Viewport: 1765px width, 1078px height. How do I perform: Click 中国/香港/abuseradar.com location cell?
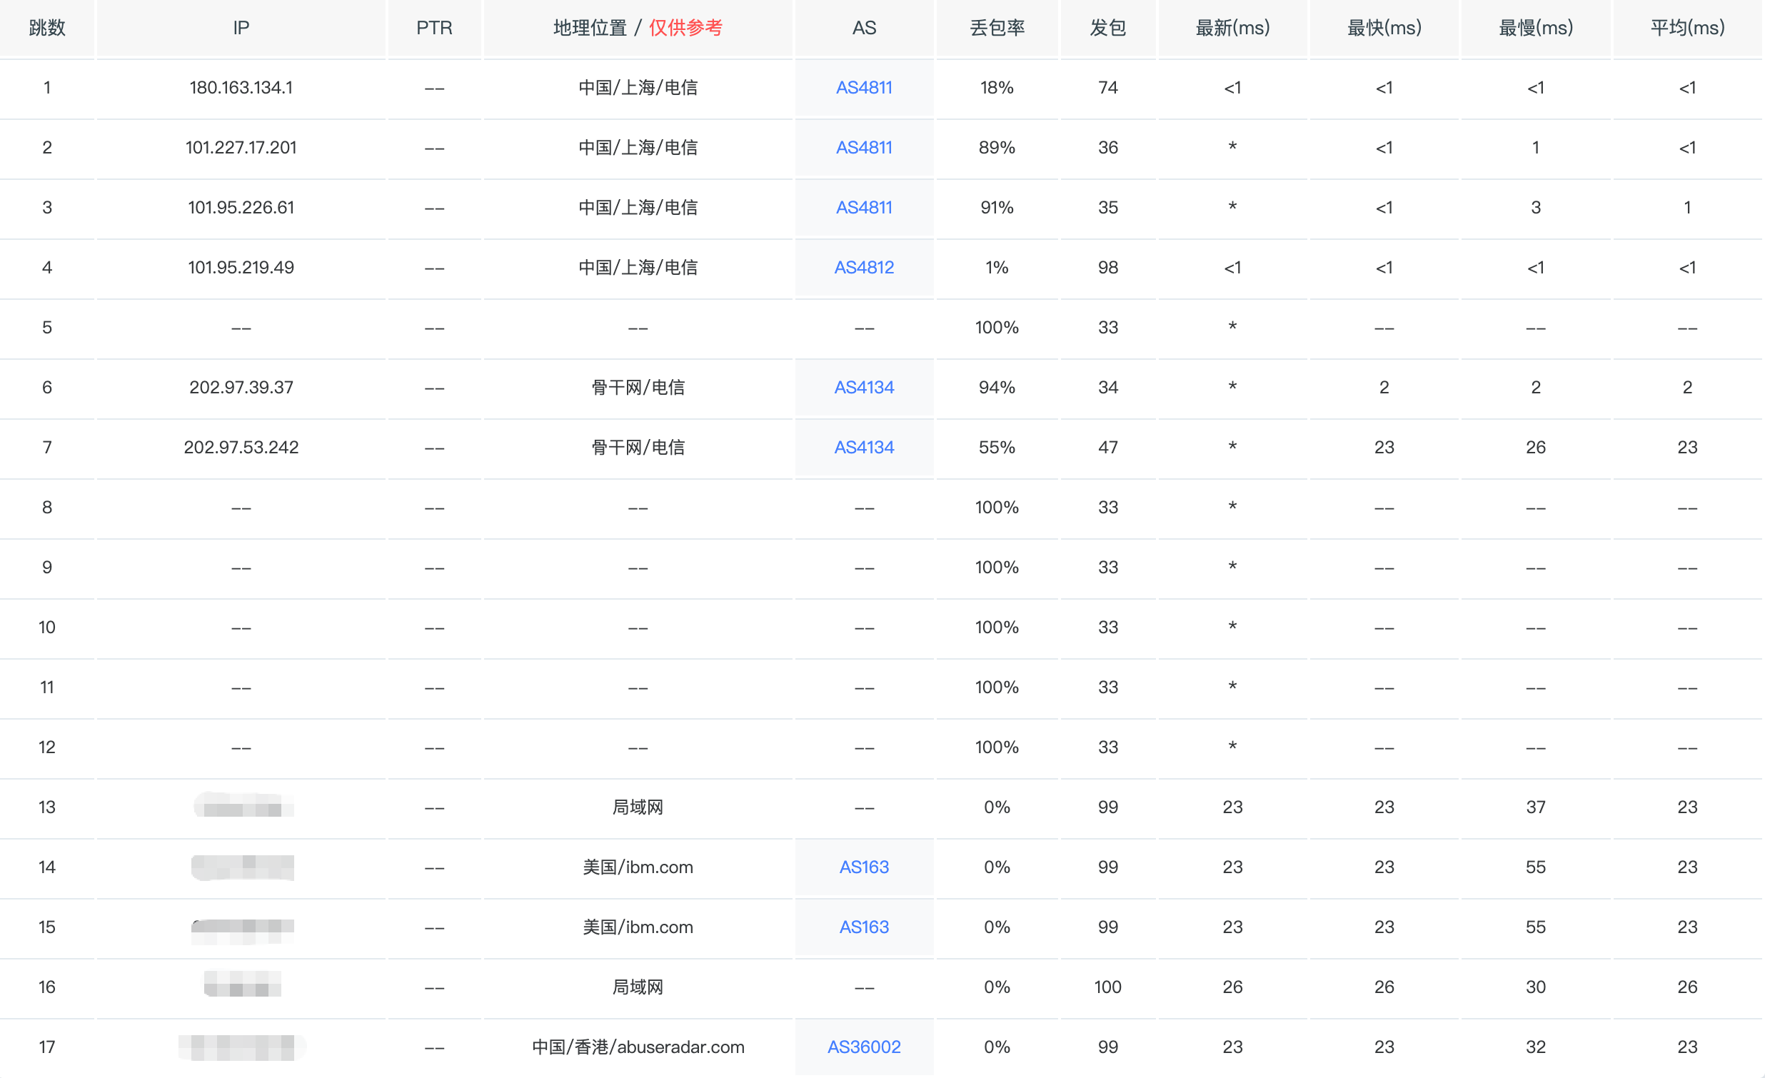coord(638,1047)
